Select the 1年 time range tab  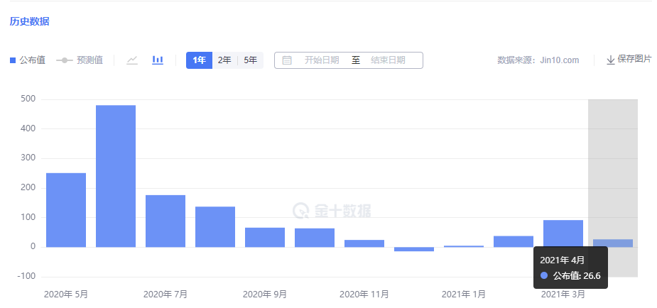[x=200, y=60]
